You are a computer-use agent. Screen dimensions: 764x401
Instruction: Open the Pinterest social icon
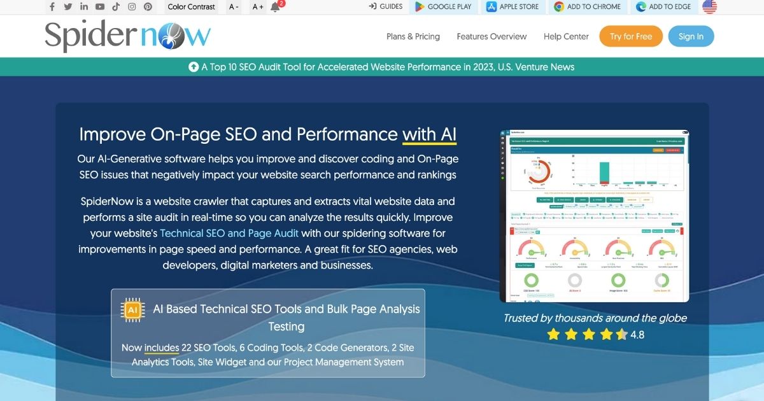[x=148, y=7]
